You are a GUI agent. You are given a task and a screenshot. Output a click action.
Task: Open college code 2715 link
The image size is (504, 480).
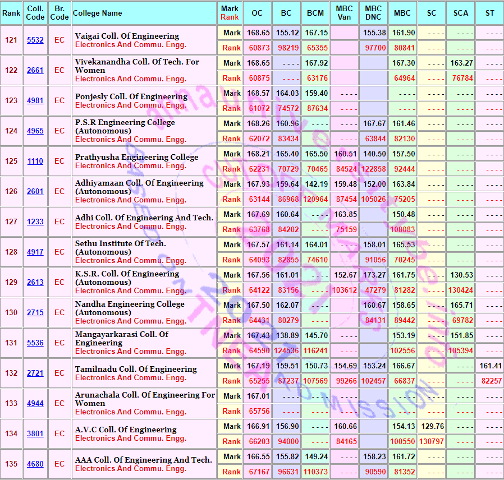35,312
